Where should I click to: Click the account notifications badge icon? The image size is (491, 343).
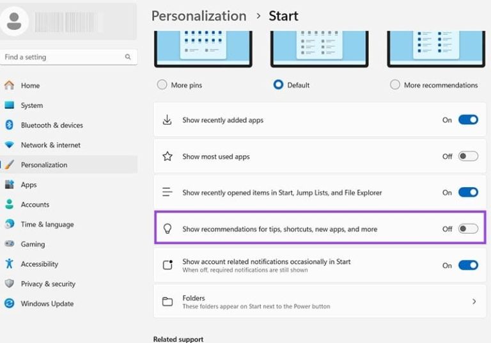168,265
